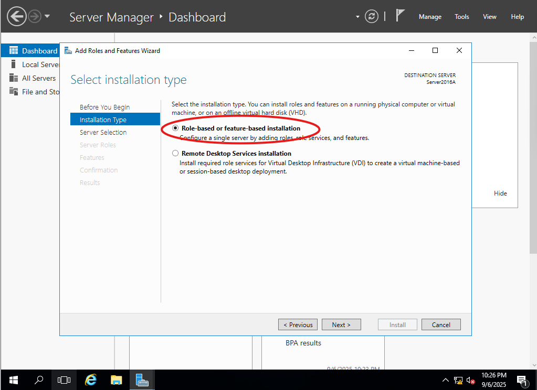The width and height of the screenshot is (537, 390).
Task: Click scrollbar down arrow in Server Manager
Action: pos(533,365)
